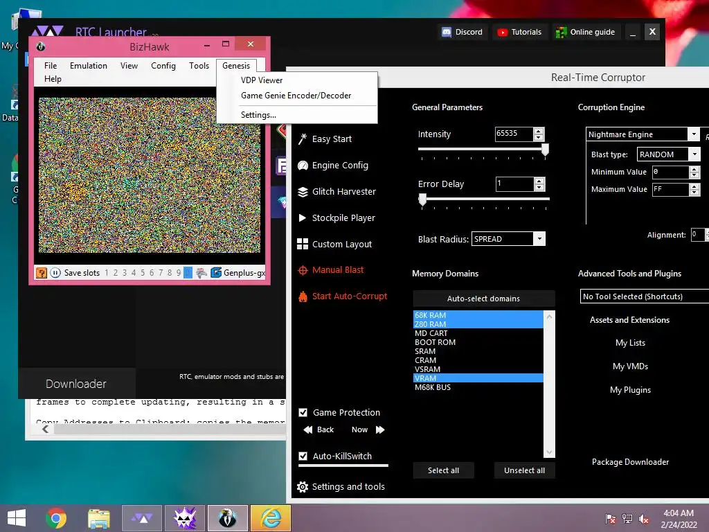
Task: Click the YouTube Tutorials icon
Action: click(503, 32)
